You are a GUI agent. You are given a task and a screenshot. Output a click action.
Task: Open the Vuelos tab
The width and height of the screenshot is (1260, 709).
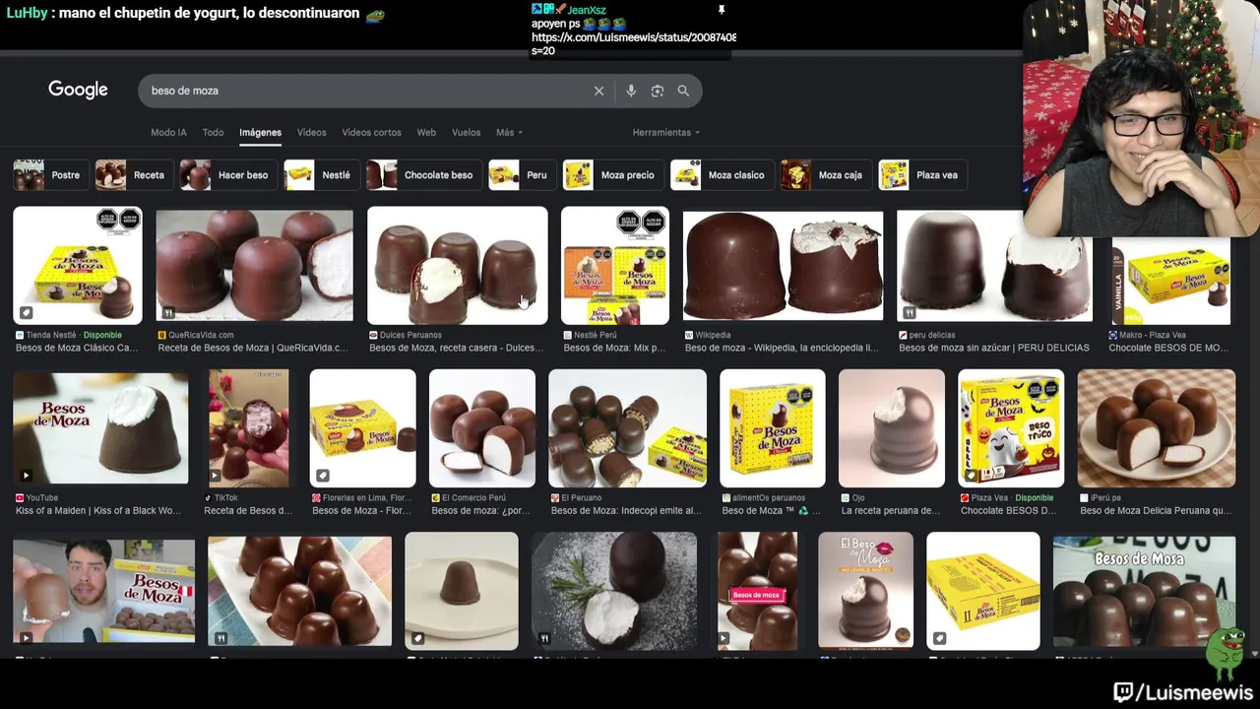pyautogui.click(x=466, y=132)
